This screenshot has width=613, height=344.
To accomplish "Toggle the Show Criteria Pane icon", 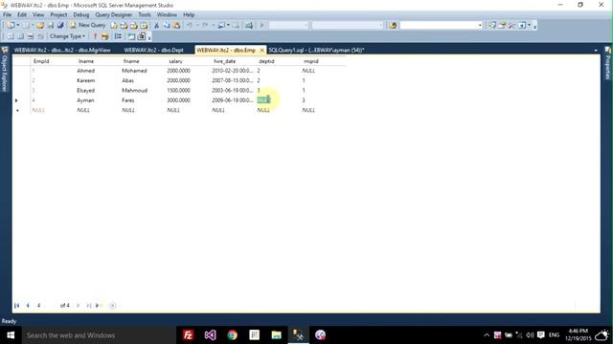I will pos(20,36).
